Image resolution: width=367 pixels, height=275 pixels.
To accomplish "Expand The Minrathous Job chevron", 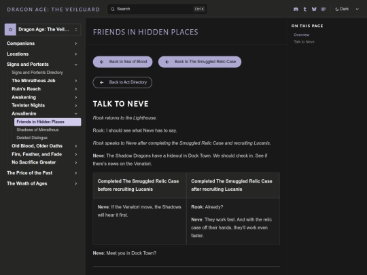I will [x=76, y=81].
